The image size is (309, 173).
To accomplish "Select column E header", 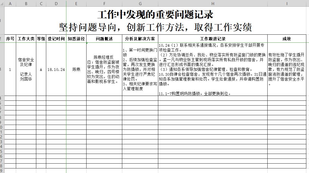I will [x=76, y=3].
